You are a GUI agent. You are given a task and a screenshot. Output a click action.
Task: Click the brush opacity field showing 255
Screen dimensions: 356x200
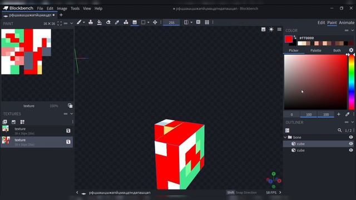pyautogui.click(x=171, y=22)
